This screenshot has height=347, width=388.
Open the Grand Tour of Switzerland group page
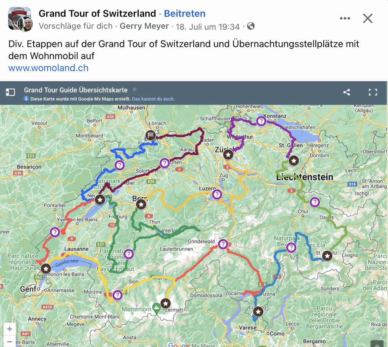click(x=97, y=14)
